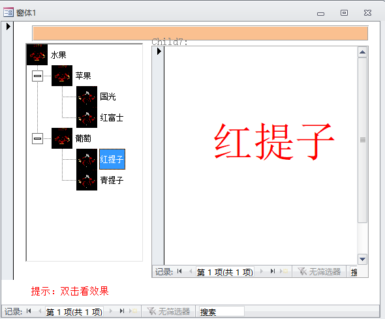Select the 水果 root node icon
The height and width of the screenshot is (319, 385).
[37, 55]
